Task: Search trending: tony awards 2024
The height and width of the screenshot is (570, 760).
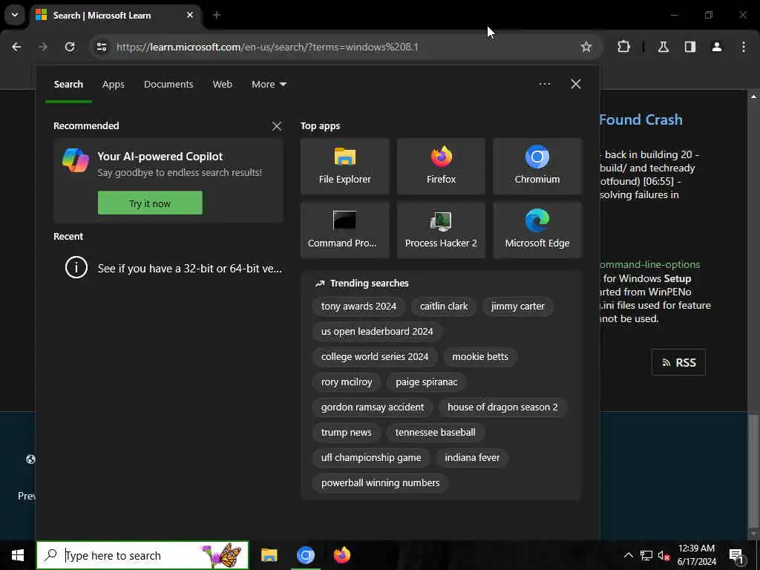Action: coord(358,307)
